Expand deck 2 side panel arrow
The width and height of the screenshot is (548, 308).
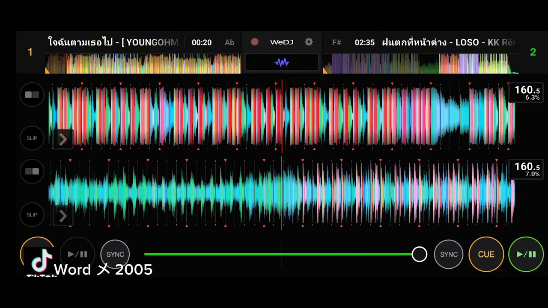[x=63, y=216]
